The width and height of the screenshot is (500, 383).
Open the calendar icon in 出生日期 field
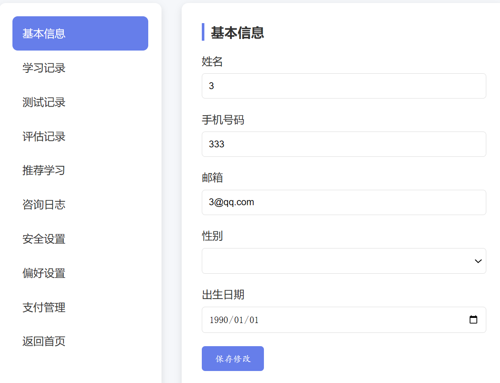tap(473, 320)
